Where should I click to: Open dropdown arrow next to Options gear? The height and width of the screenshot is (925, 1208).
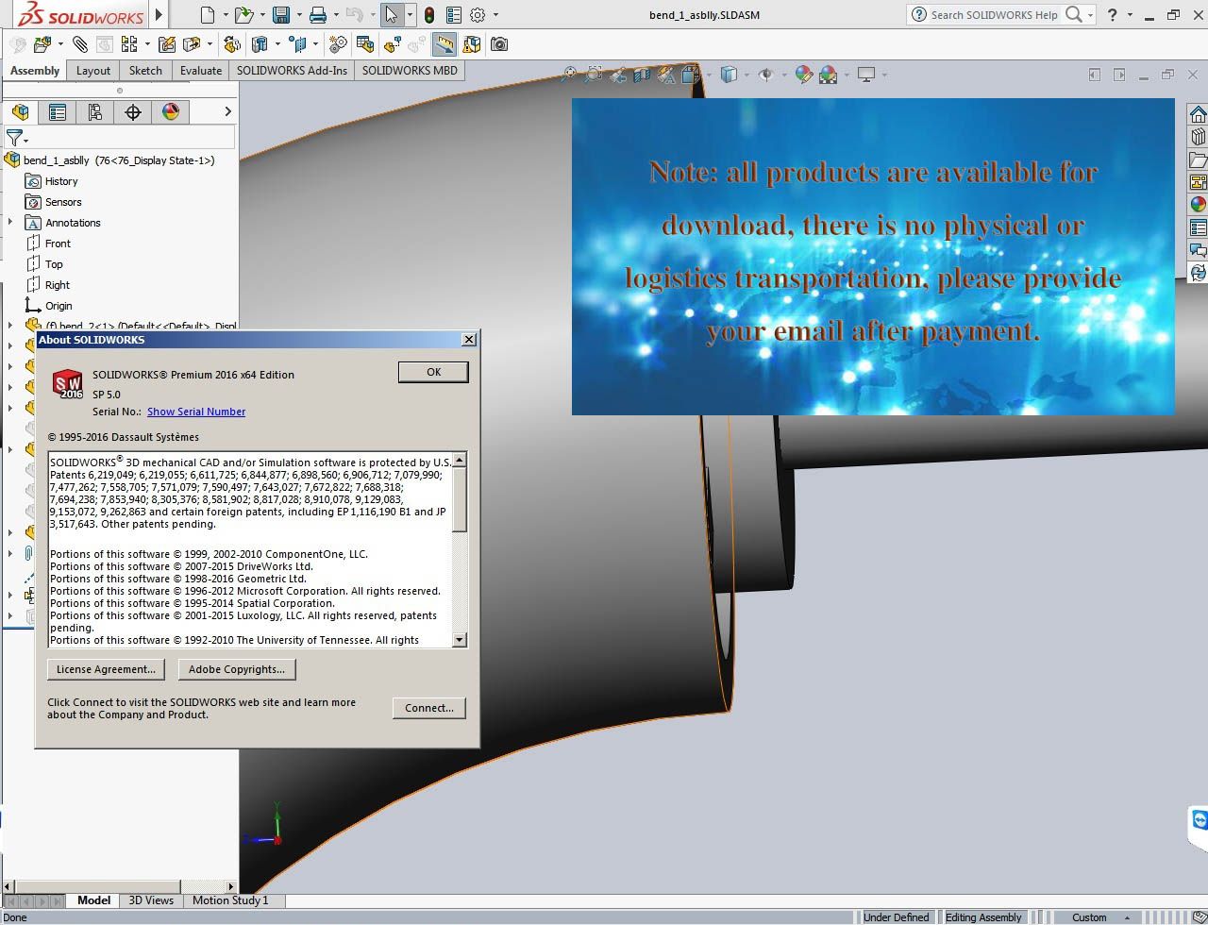[x=495, y=15]
